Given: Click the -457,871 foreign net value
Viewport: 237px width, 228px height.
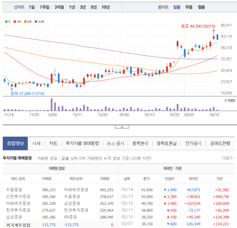Looking at the screenshot, I should point(193,190).
